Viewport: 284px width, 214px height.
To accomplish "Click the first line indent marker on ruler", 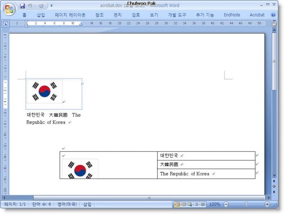I will 26,22.
